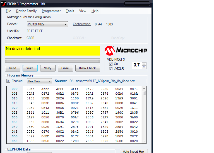
Task: Click the Source hex file path
Action: point(107,81)
